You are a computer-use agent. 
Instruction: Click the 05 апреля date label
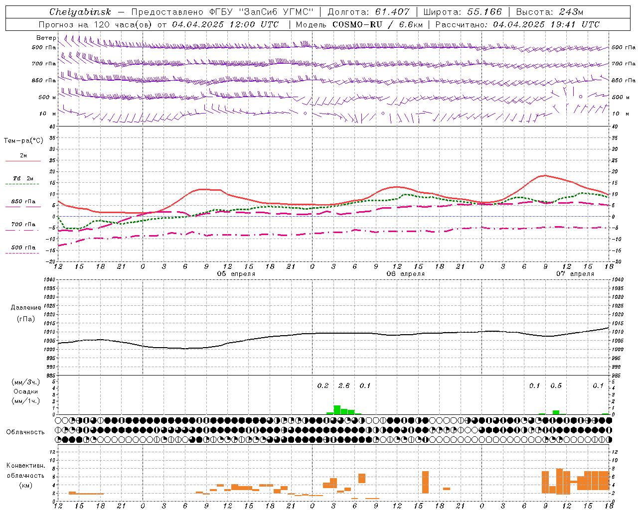coord(236,274)
